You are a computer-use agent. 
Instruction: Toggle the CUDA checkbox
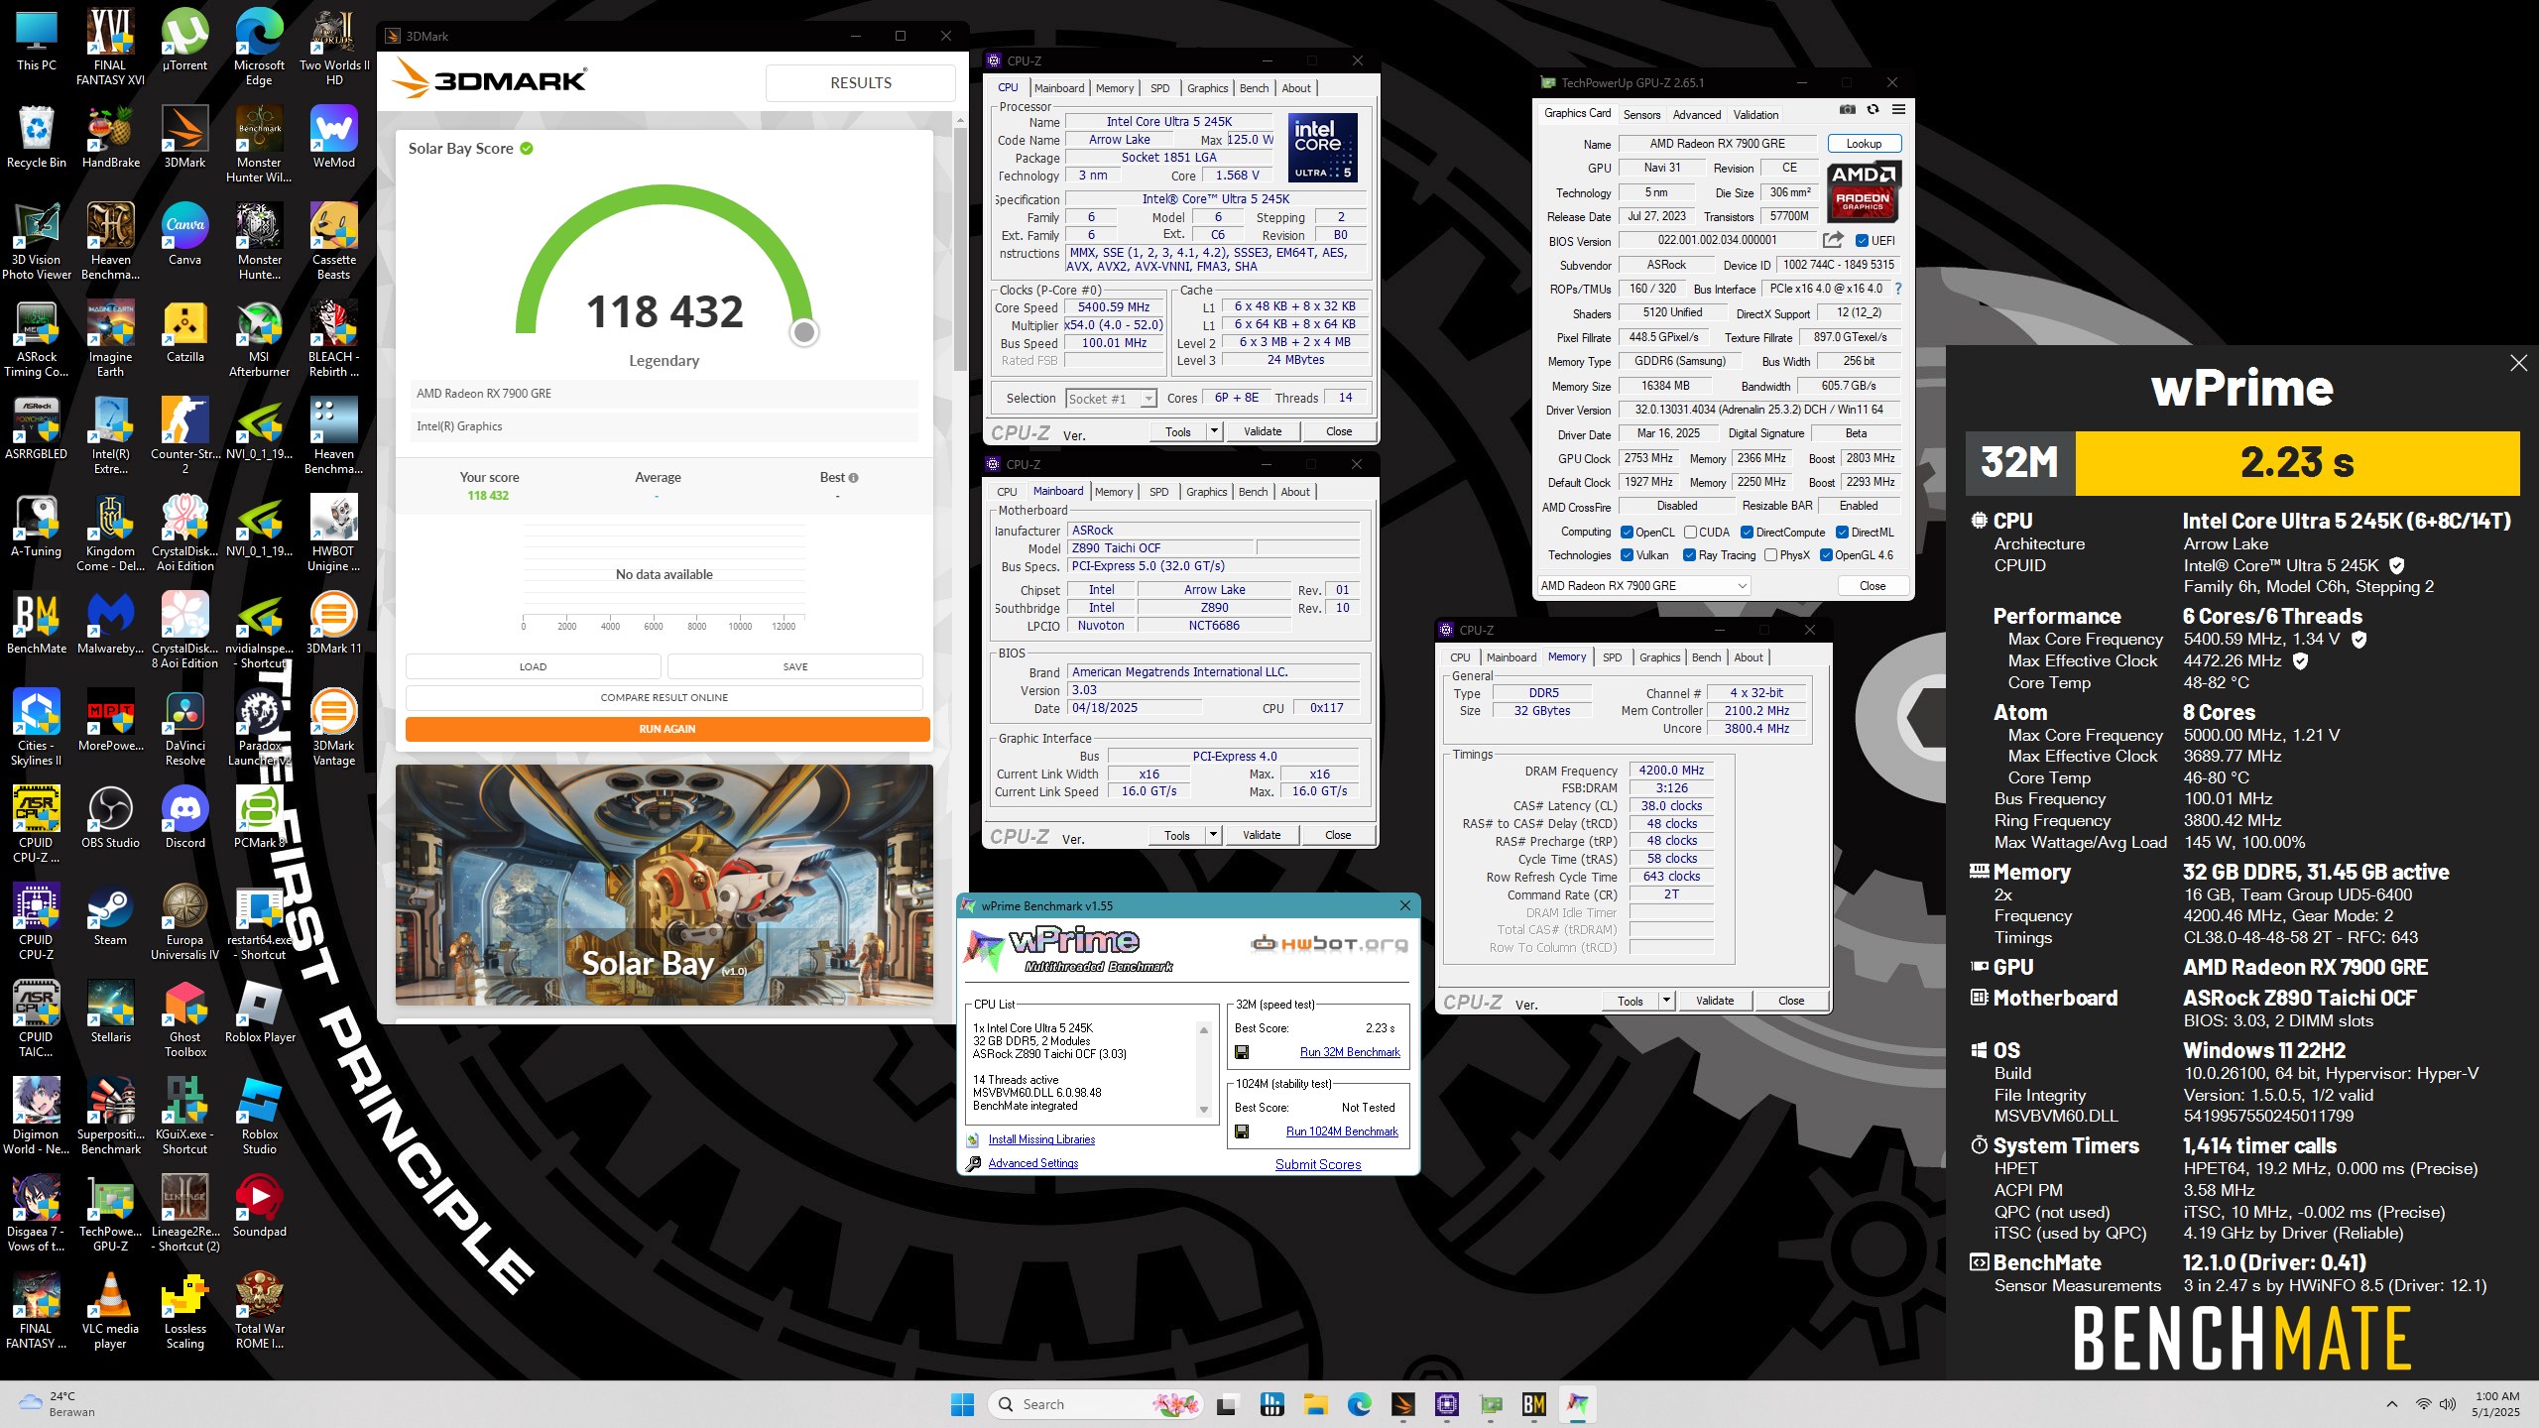(x=1690, y=533)
